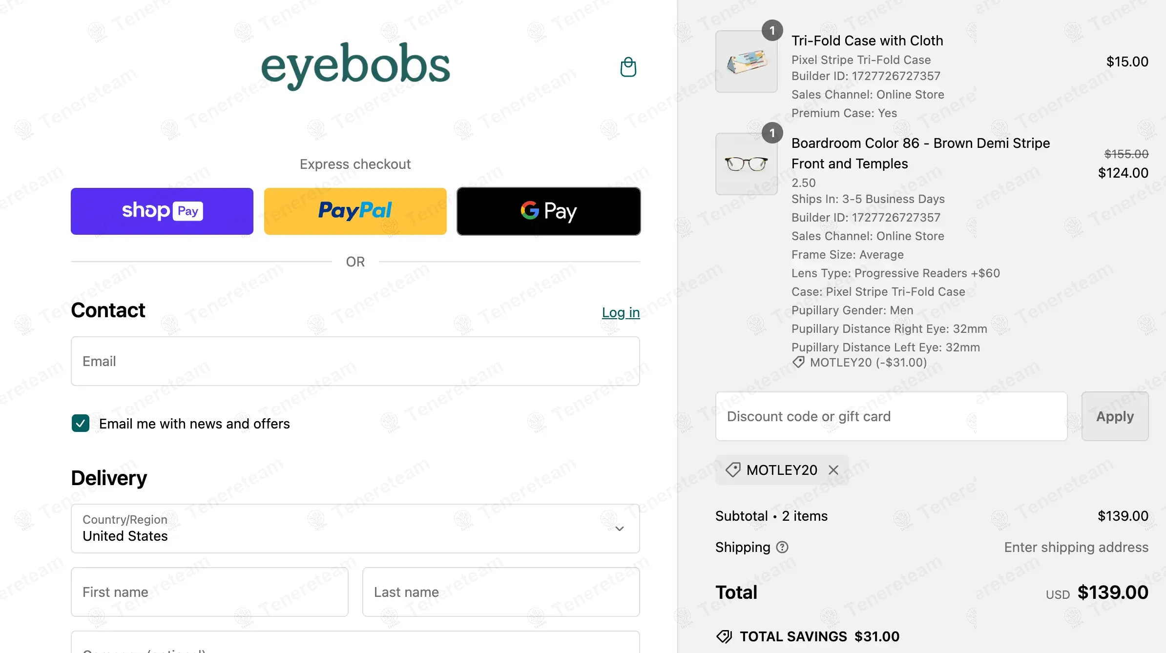This screenshot has height=653, width=1166.
Task: Click the discount tag icon beside MOTLEY20 (-$31.00)
Action: tap(798, 362)
